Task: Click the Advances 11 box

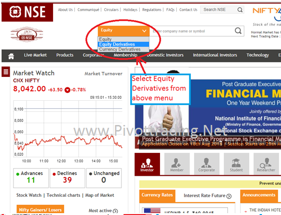Action: (31, 178)
